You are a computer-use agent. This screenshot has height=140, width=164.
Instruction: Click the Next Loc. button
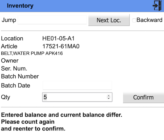tap(109, 20)
